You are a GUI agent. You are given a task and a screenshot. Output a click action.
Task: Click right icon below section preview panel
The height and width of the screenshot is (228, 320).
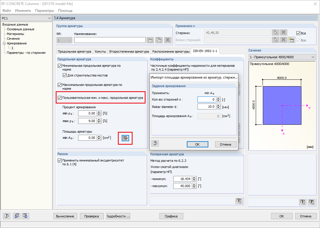click(x=312, y=202)
